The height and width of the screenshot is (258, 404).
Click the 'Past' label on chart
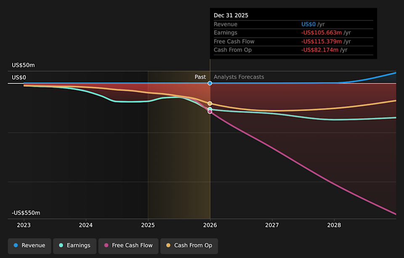(x=200, y=77)
